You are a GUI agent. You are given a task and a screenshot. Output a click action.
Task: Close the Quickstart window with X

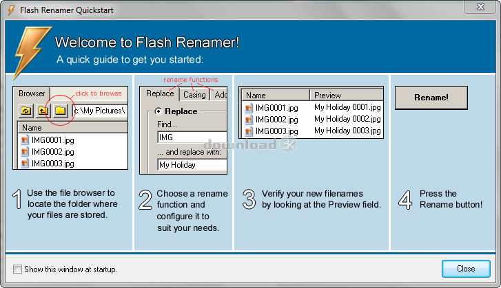[x=480, y=7]
